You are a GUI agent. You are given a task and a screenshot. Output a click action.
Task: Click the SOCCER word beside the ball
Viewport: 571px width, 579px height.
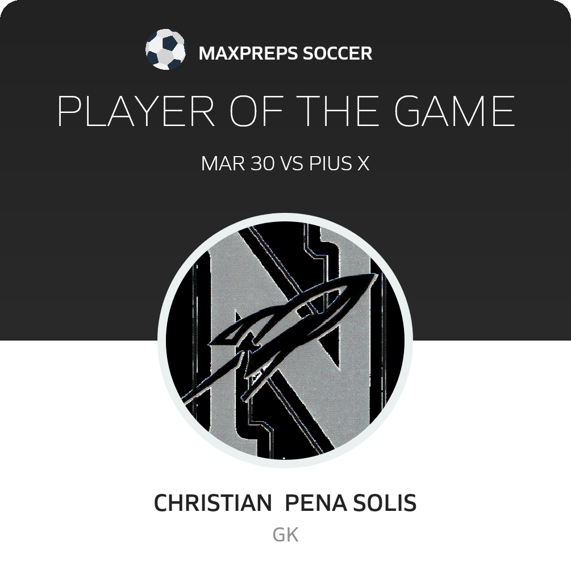[x=337, y=53]
